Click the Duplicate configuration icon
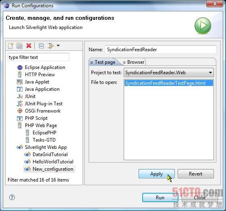Image resolution: width=226 pixels, height=211 pixels. pos(19,46)
